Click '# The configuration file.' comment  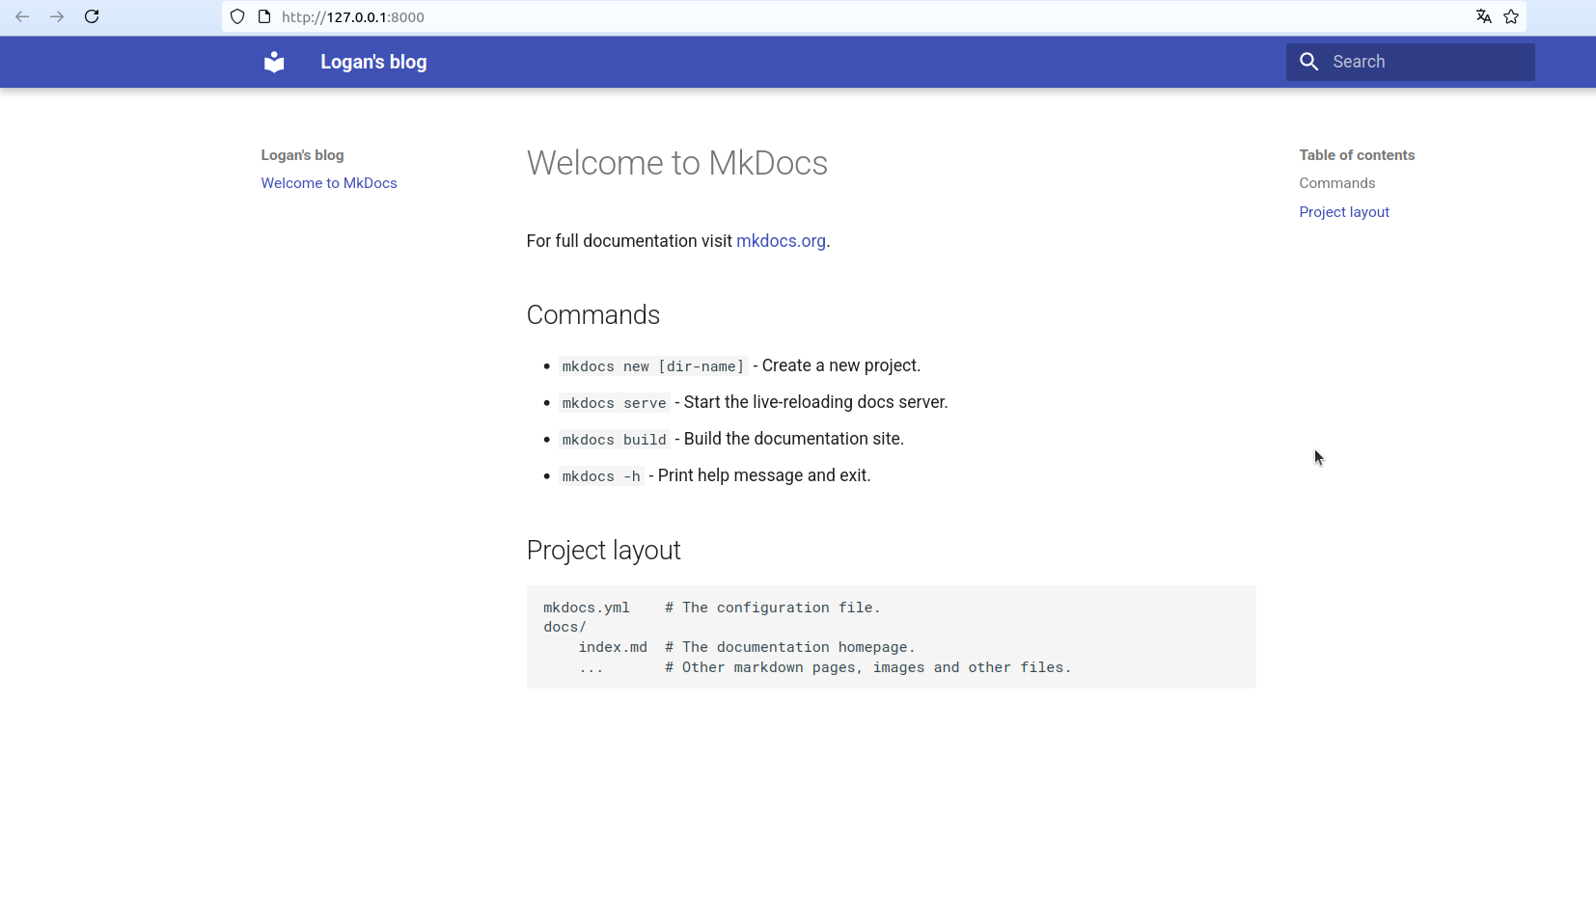[x=773, y=608]
